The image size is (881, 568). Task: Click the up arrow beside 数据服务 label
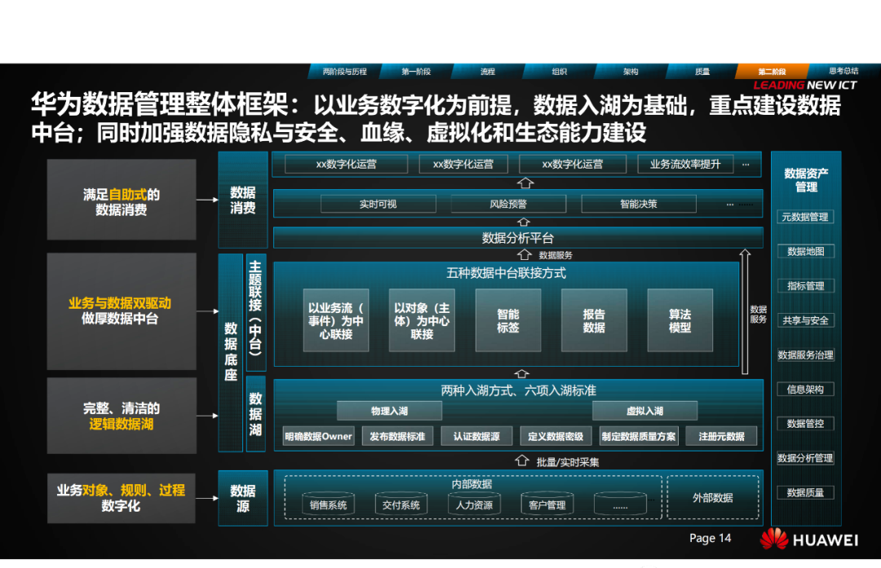coord(525,255)
